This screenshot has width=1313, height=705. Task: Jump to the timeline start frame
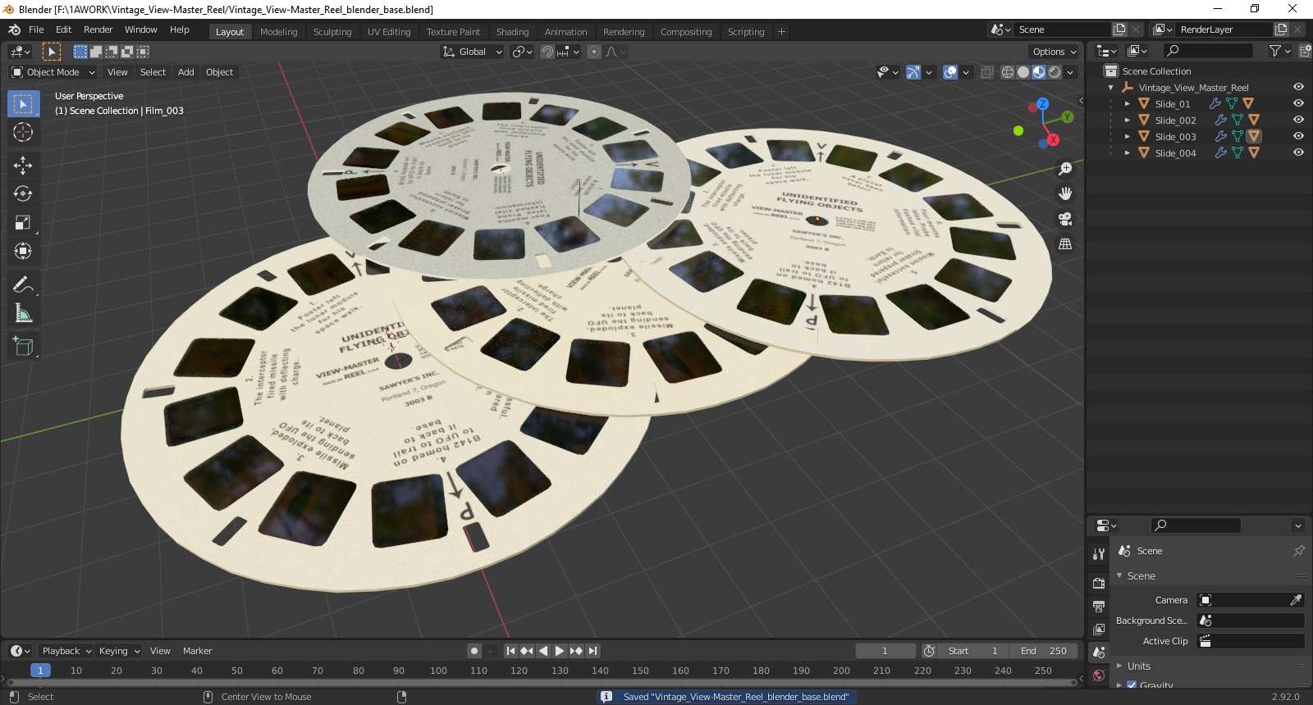tap(510, 651)
